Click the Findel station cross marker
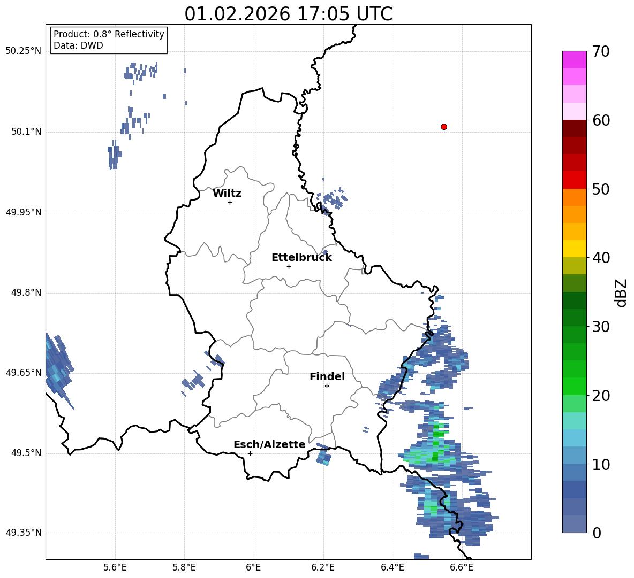 pyautogui.click(x=327, y=386)
